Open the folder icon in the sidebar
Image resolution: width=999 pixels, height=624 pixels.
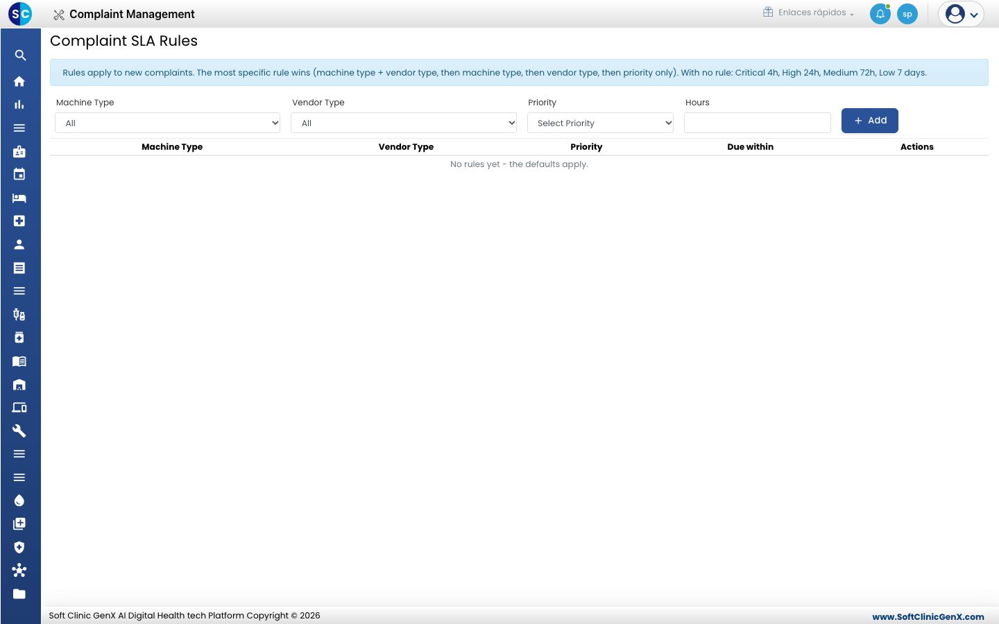19,593
